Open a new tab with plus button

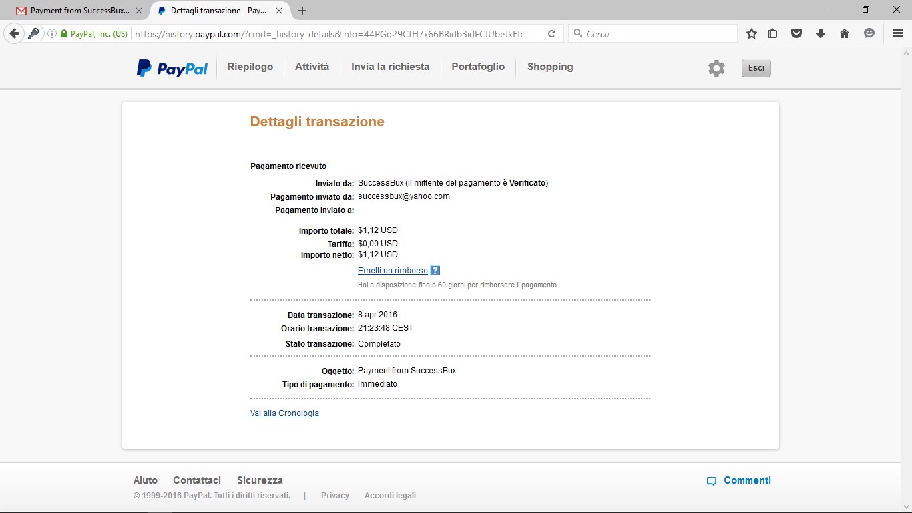[x=302, y=11]
